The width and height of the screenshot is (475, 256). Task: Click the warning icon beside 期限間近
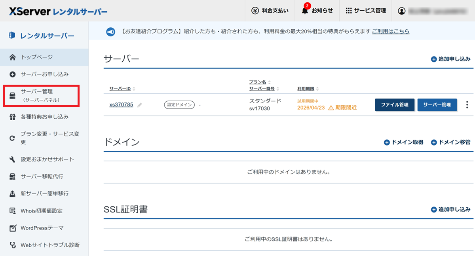pyautogui.click(x=331, y=108)
